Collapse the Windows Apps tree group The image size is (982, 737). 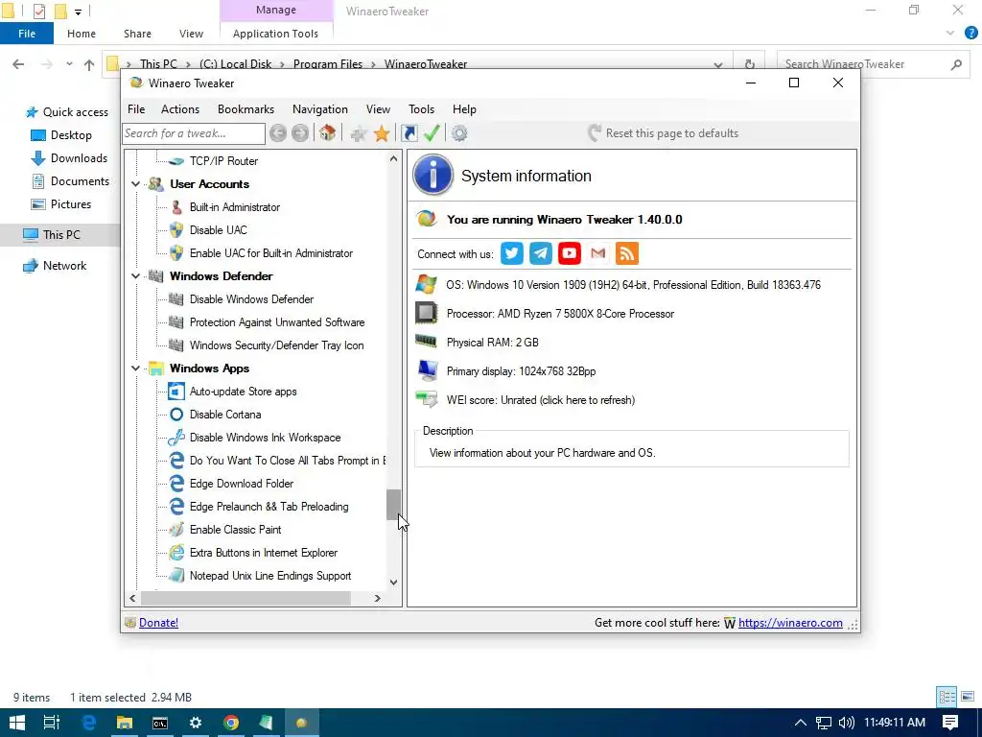tap(135, 368)
